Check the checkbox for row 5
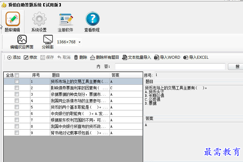The image size is (243, 162). pyautogui.click(x=17, y=107)
